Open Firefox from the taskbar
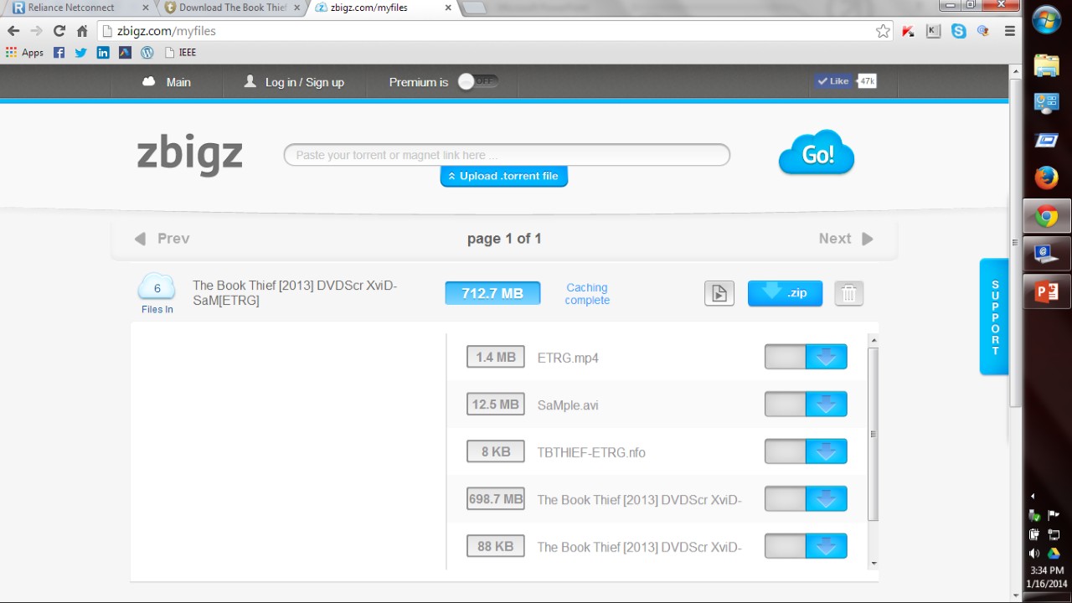This screenshot has height=603, width=1072. pyautogui.click(x=1046, y=178)
